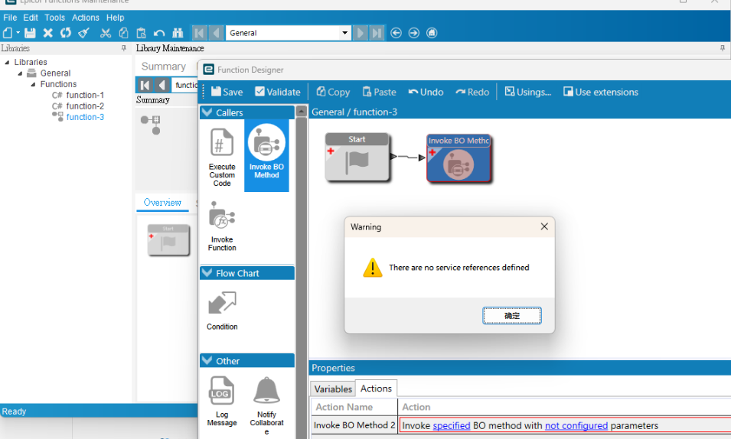Pin the Library Maintenance panel
Screen dimensions: 731x439
[722, 48]
